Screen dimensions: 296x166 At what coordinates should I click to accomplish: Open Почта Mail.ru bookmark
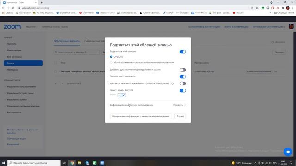coord(199,13)
